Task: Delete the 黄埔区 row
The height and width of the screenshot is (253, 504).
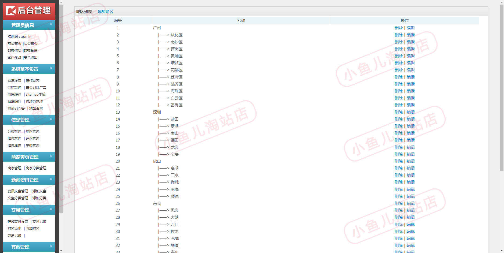Action: click(x=399, y=56)
